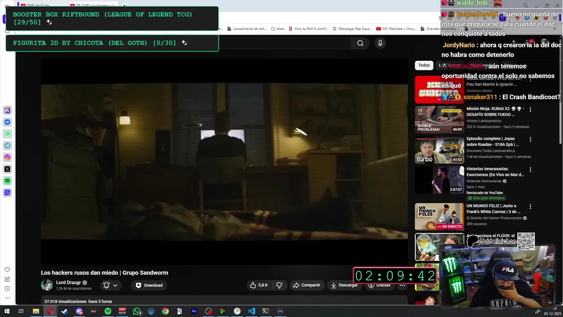Screen dimensions: 563x317
Task: Open the Lord Draugr channel name
Action: pos(69,283)
